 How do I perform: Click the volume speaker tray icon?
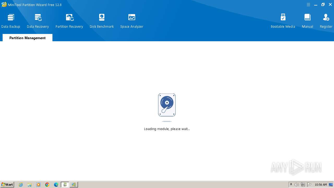[297, 185]
